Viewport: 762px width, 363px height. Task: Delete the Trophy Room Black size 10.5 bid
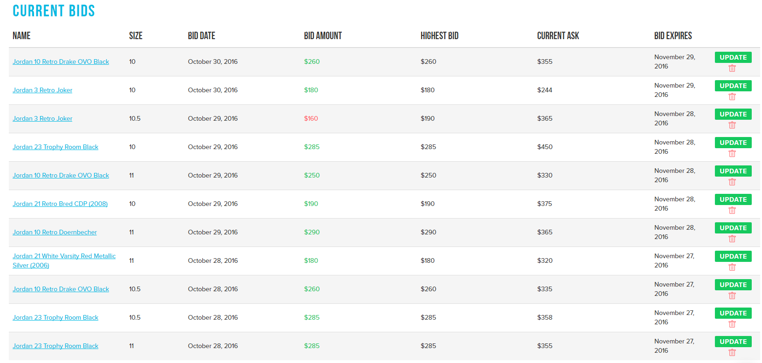coord(732,324)
